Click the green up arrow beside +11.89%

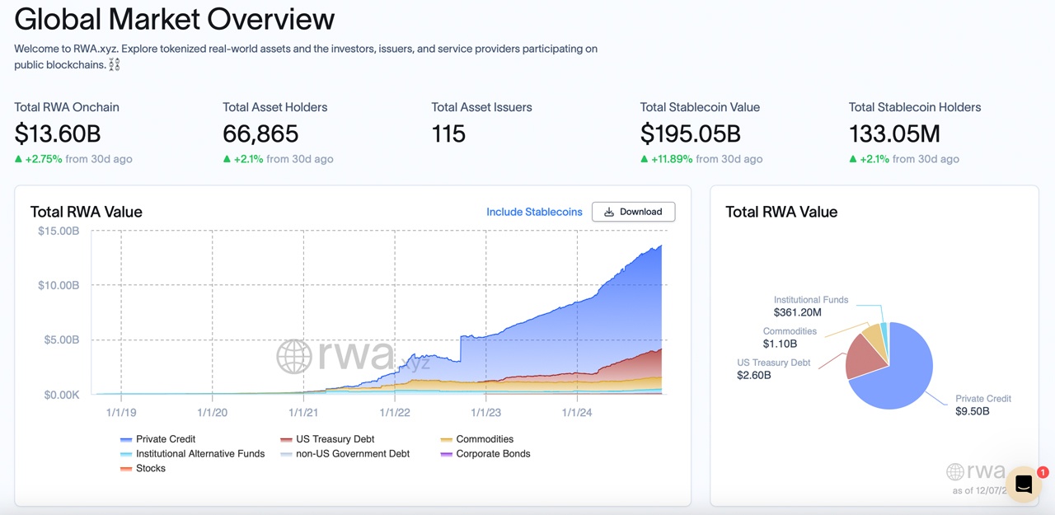pos(645,159)
